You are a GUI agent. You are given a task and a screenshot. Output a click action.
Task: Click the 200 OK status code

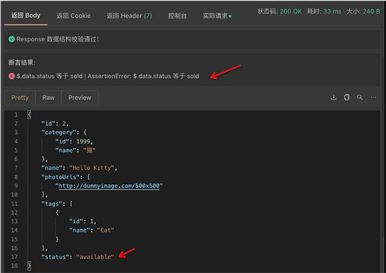click(291, 12)
